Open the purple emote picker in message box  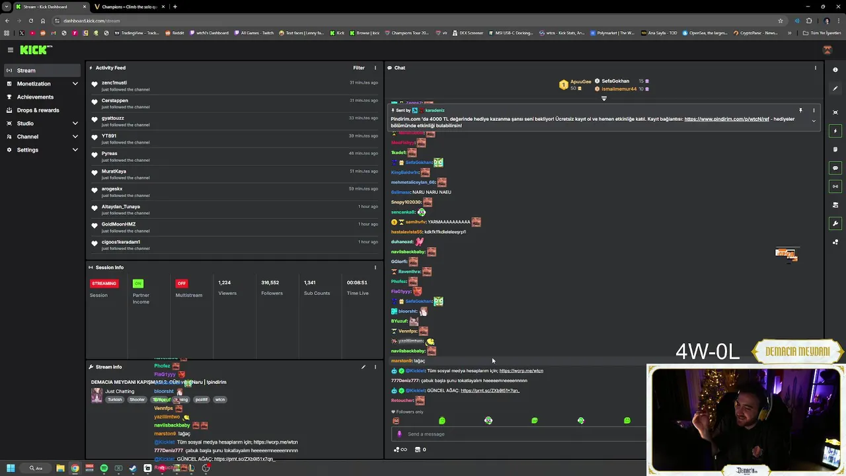[x=399, y=434]
